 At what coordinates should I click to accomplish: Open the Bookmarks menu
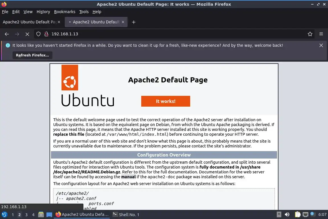(65, 12)
